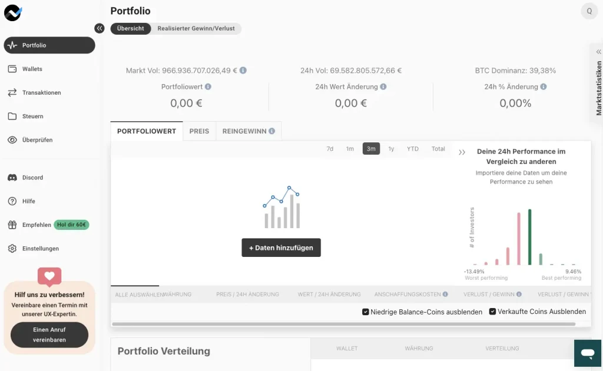Image resolution: width=603 pixels, height=371 pixels.
Task: Open the Steuern folder icon
Action: pyautogui.click(x=12, y=116)
